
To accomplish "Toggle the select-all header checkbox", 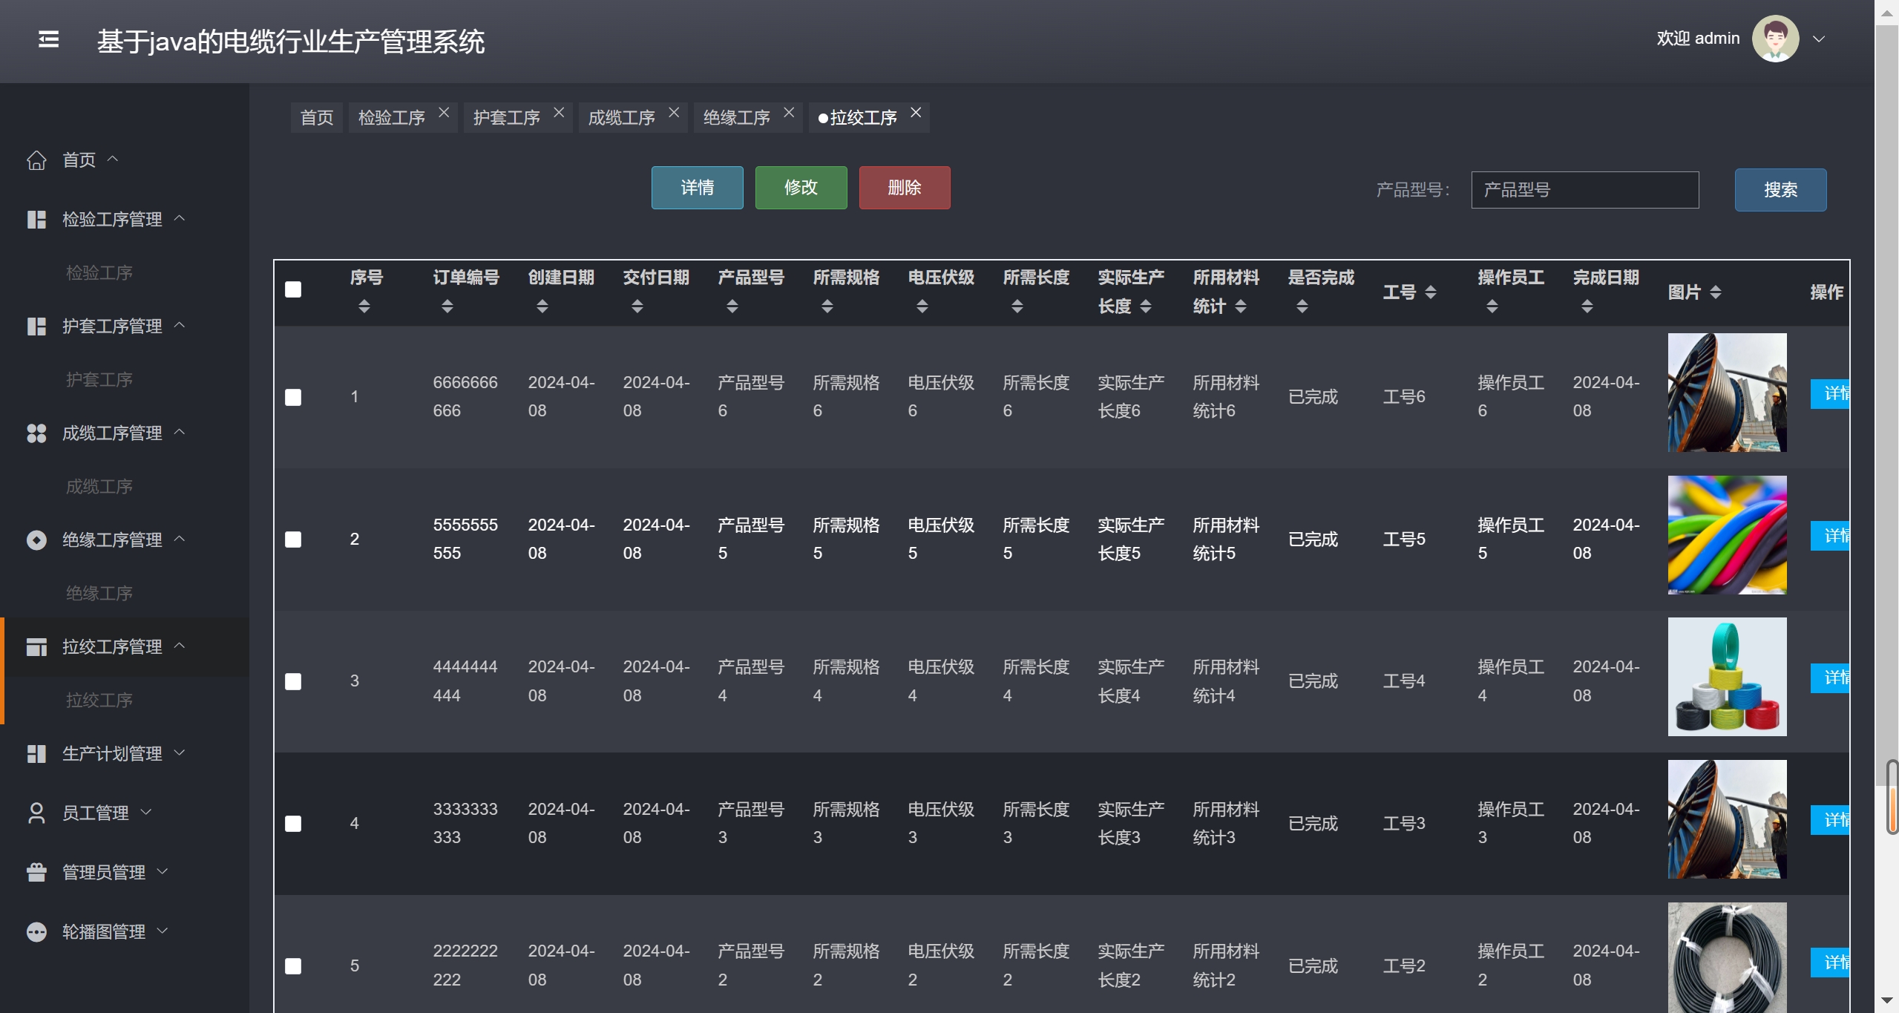I will tap(293, 289).
